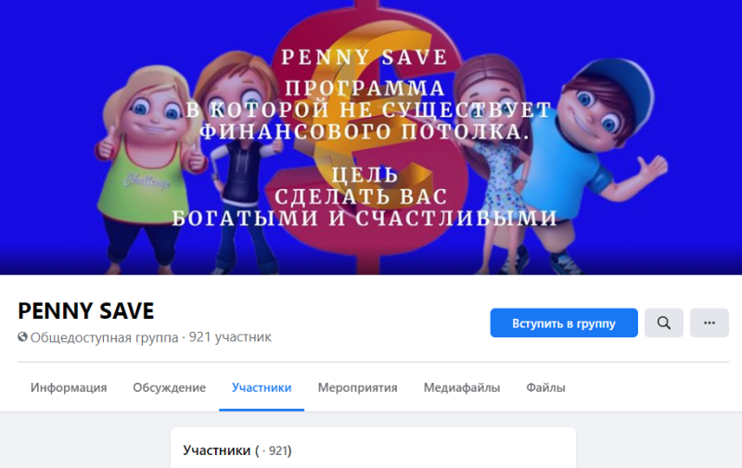
Task: Click the Участники section heading in card
Action: [216, 450]
